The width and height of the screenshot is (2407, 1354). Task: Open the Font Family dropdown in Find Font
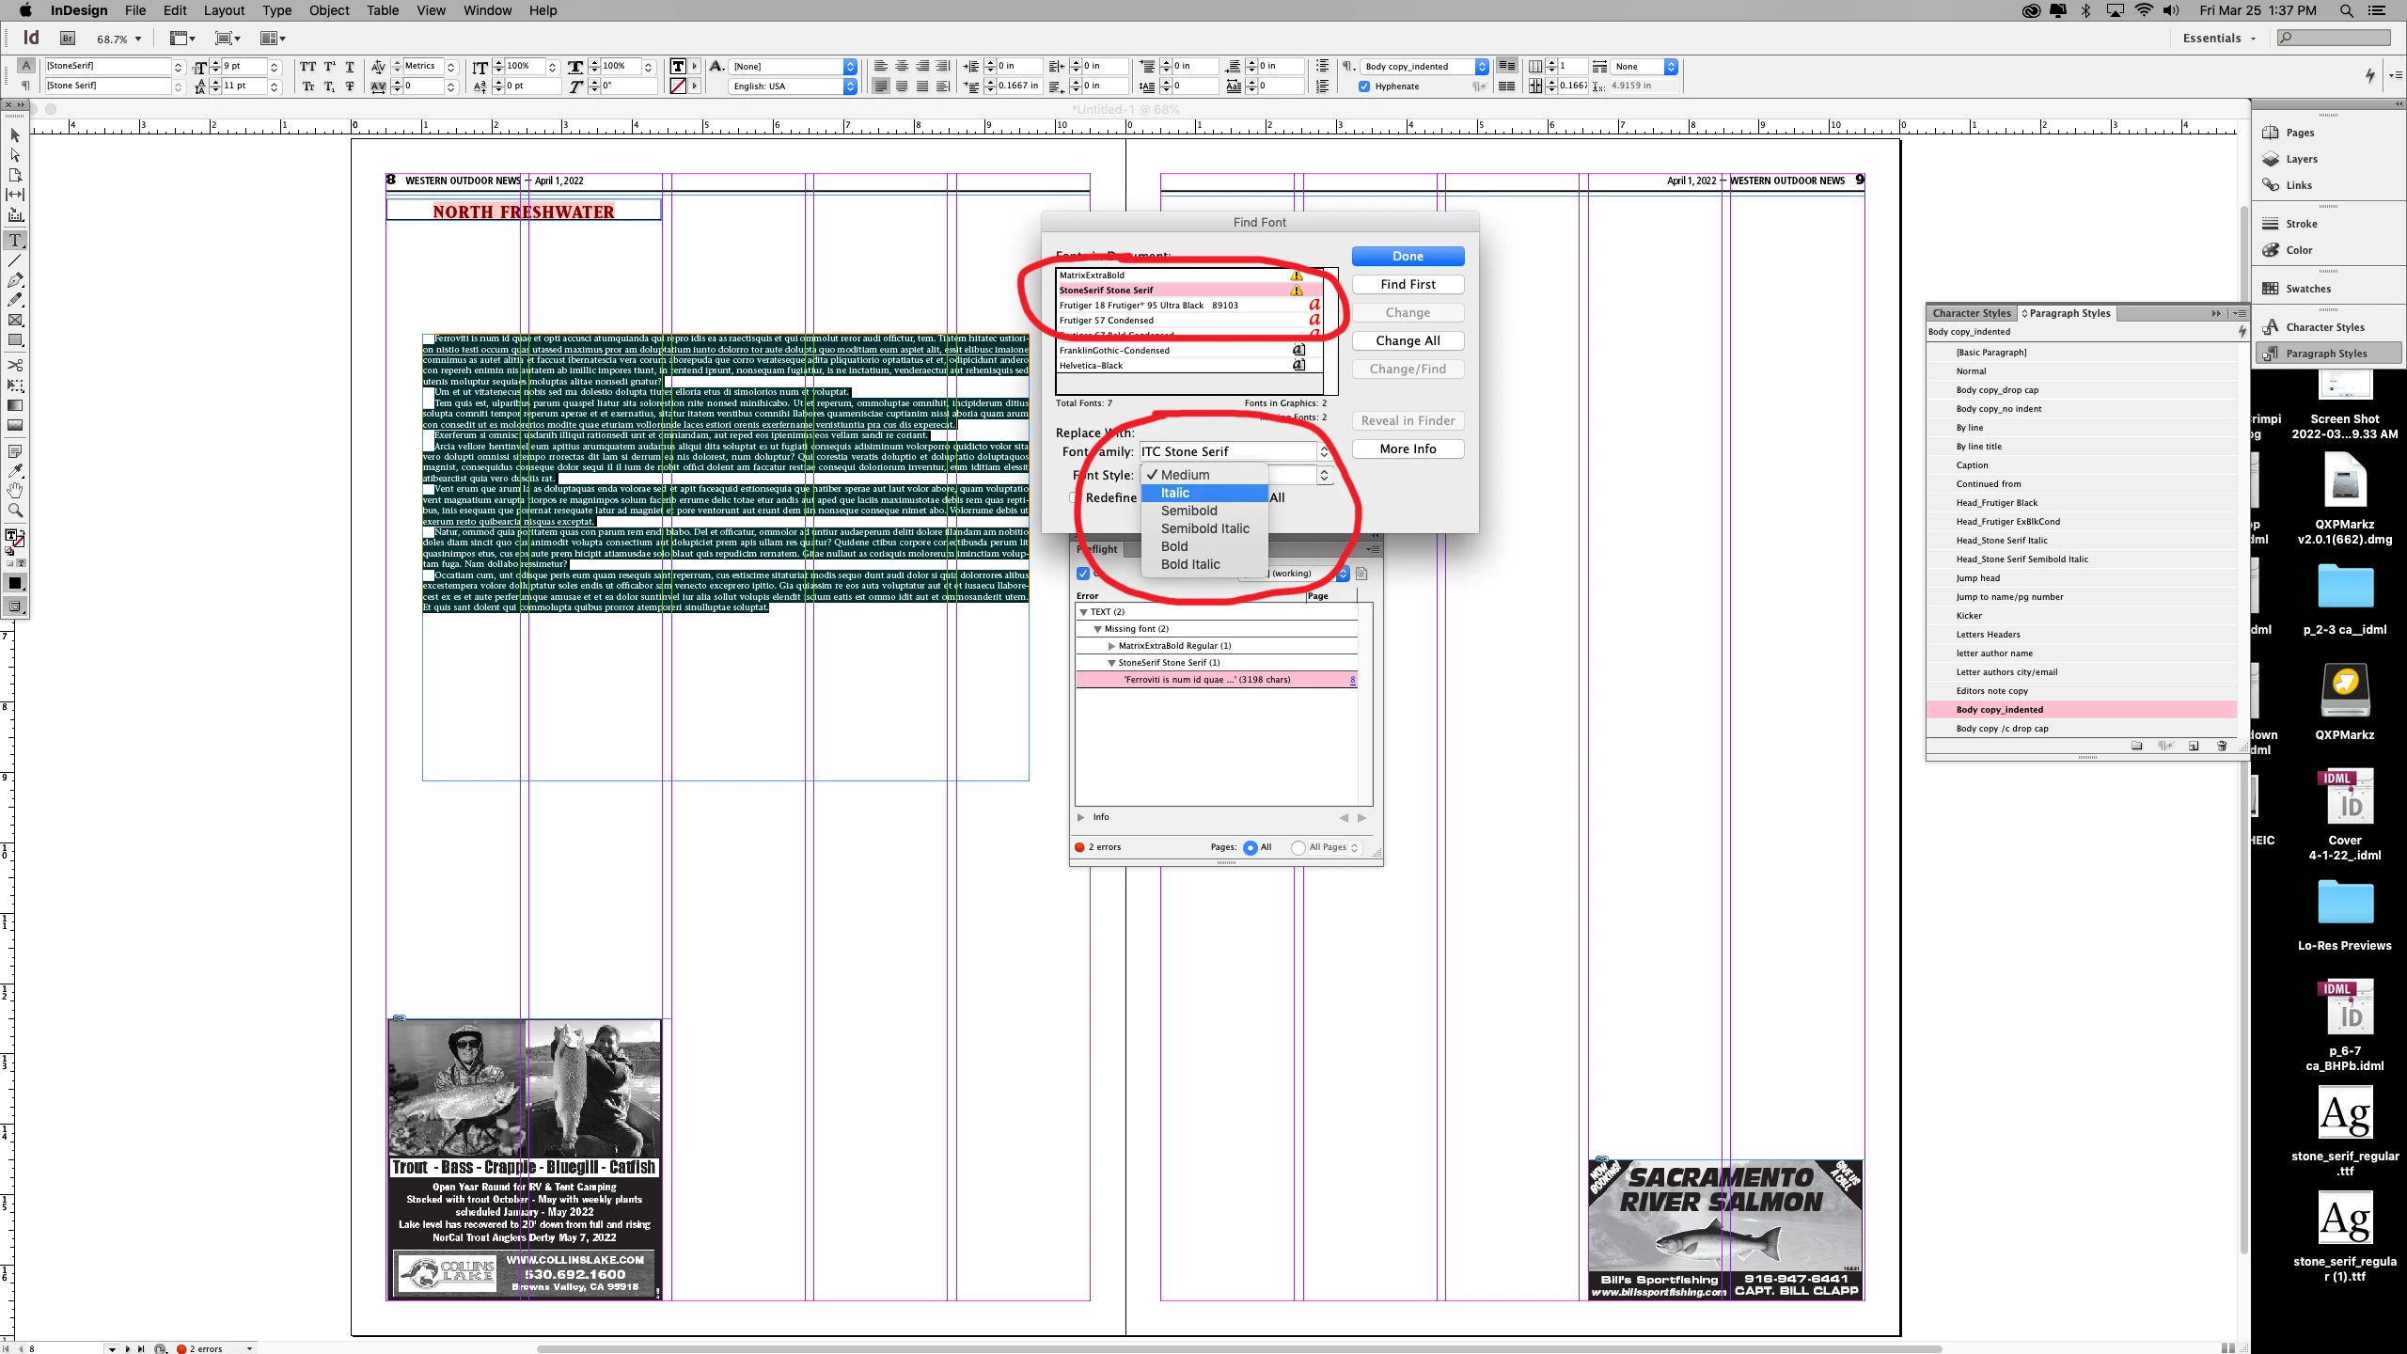click(1324, 452)
